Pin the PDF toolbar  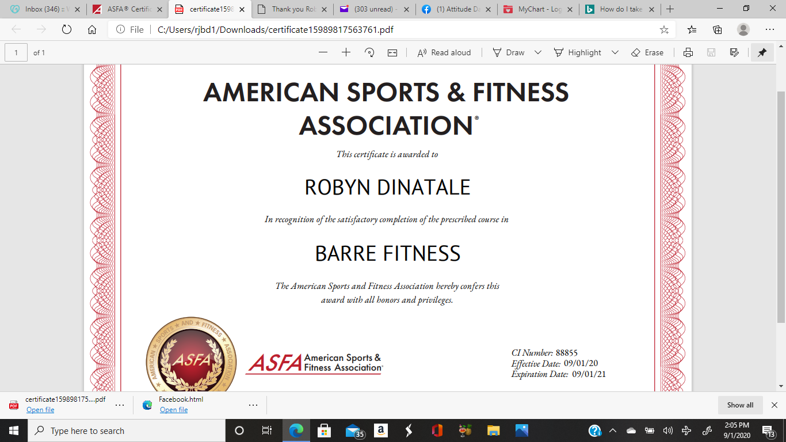coord(762,52)
